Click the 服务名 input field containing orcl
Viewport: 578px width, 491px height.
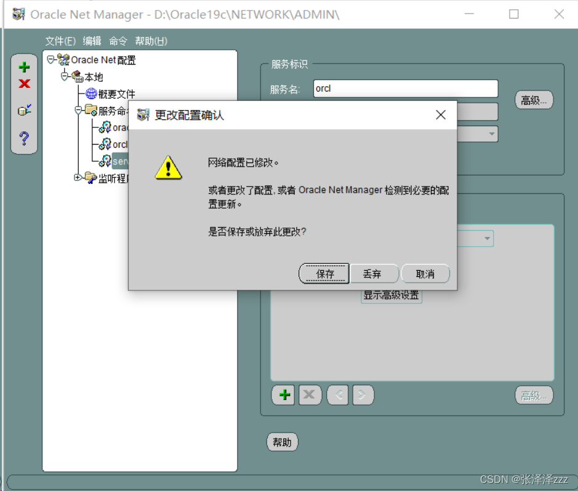point(406,89)
